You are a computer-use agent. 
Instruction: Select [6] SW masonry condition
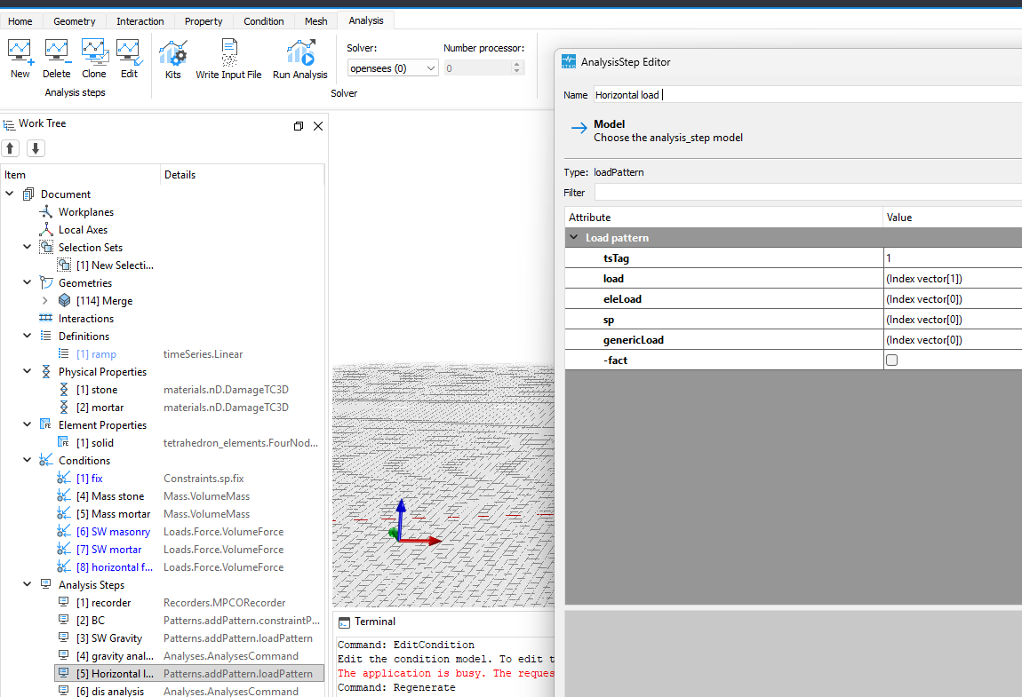click(x=114, y=532)
